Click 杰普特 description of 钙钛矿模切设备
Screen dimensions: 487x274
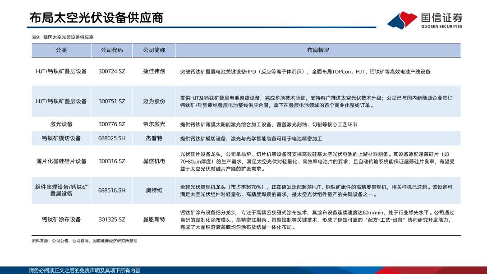point(251,138)
